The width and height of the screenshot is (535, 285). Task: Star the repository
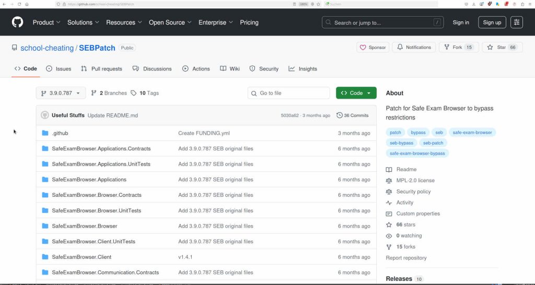[502, 47]
